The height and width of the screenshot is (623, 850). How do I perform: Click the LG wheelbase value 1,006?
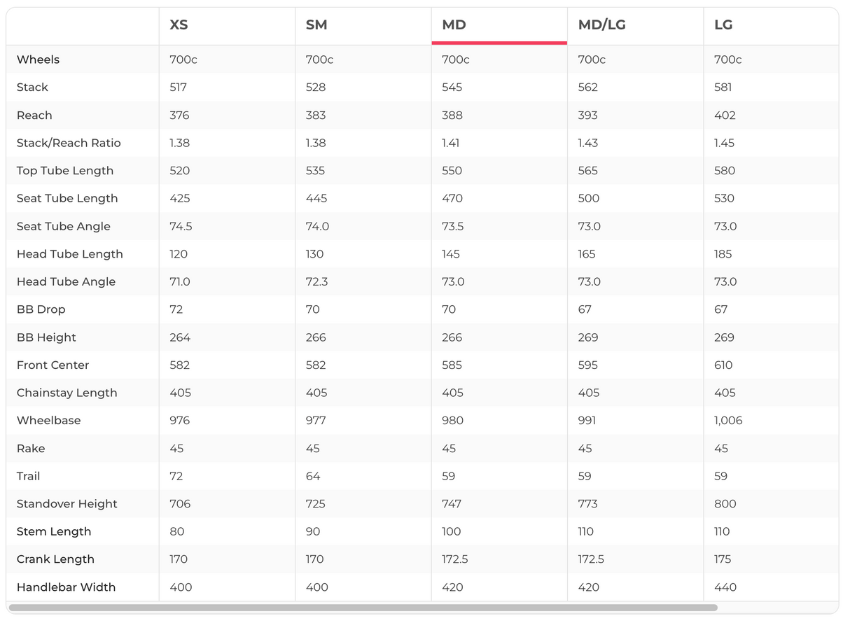coord(728,421)
